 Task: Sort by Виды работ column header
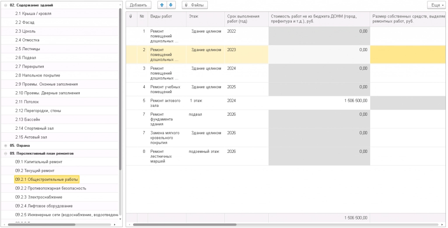click(x=161, y=16)
